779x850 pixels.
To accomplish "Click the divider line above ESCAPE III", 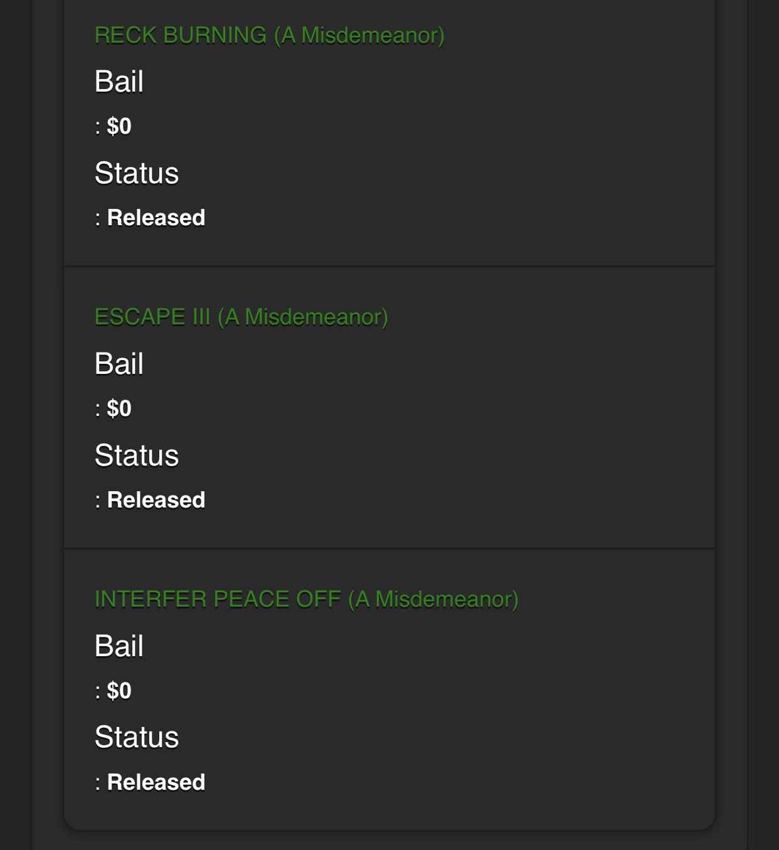I will 389,267.
